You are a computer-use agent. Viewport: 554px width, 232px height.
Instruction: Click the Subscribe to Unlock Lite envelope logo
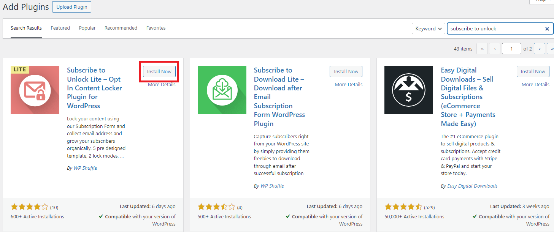[35, 90]
